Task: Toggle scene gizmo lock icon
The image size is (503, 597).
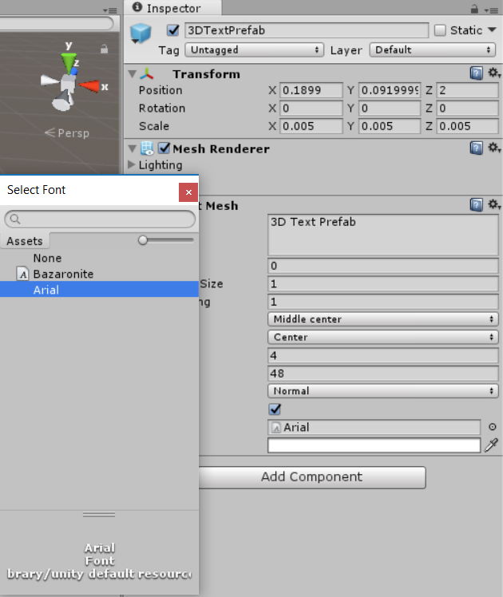Action: [x=104, y=49]
